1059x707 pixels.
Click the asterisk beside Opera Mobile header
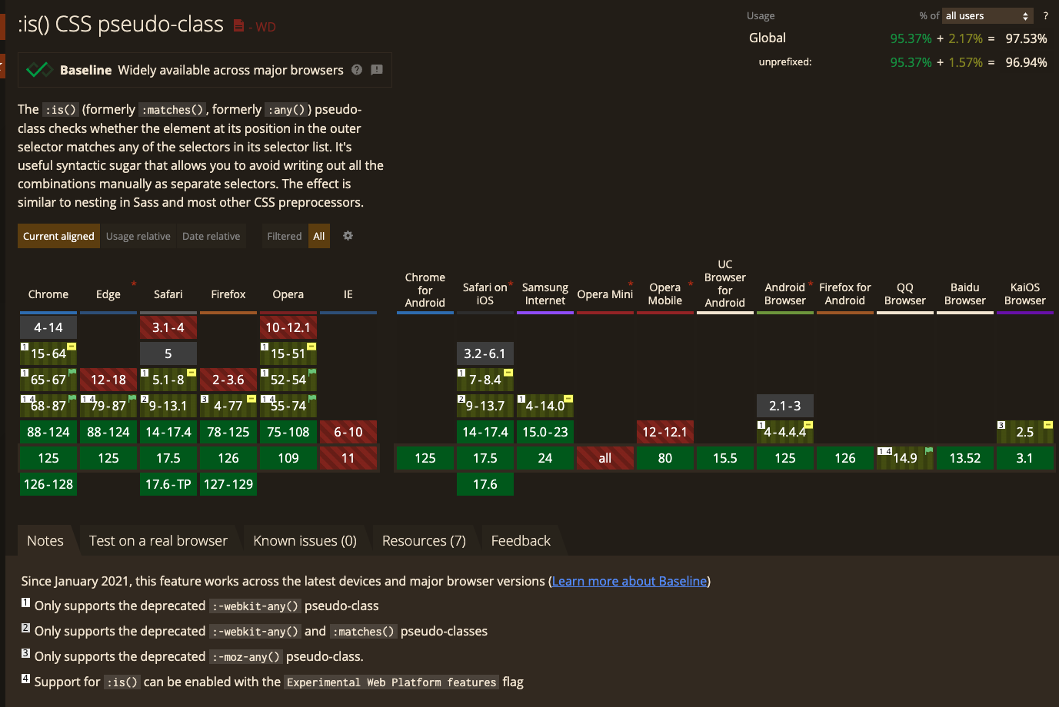click(691, 284)
